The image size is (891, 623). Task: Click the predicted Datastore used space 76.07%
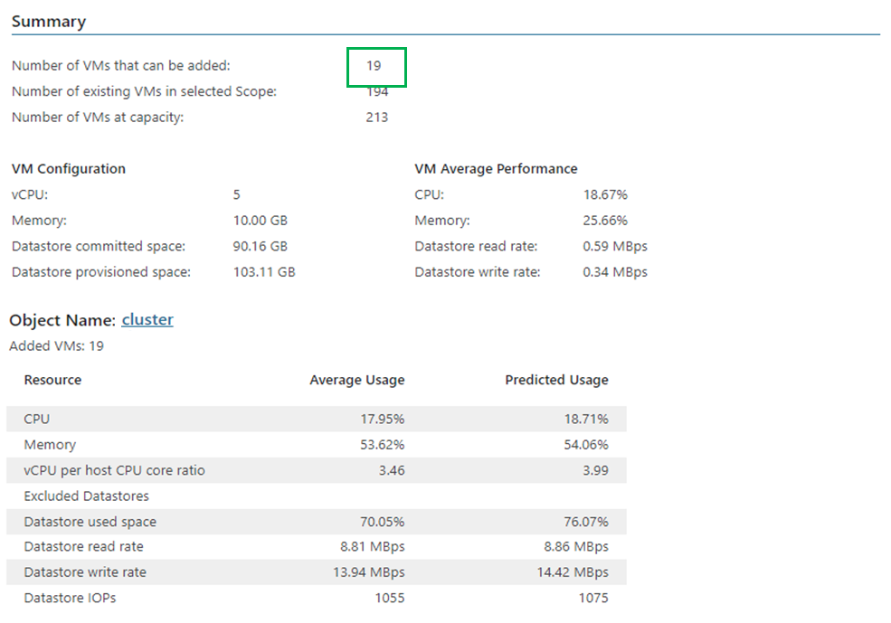pyautogui.click(x=586, y=522)
